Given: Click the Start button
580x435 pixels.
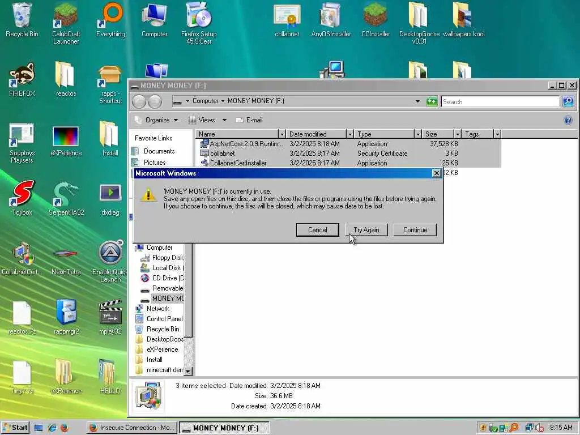Looking at the screenshot, I should [15, 428].
